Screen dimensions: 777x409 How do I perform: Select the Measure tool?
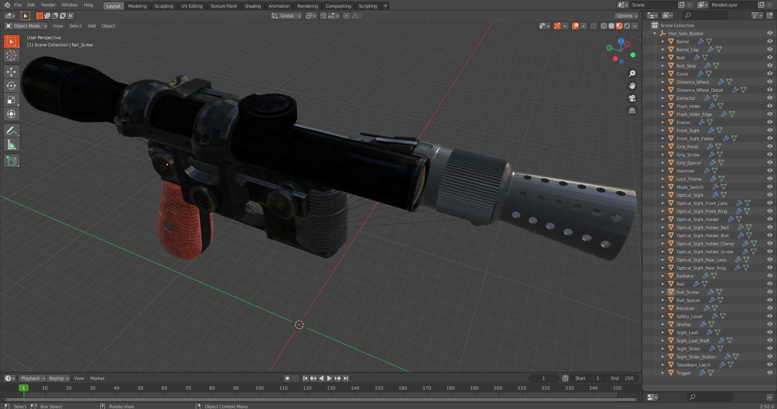coord(11,145)
